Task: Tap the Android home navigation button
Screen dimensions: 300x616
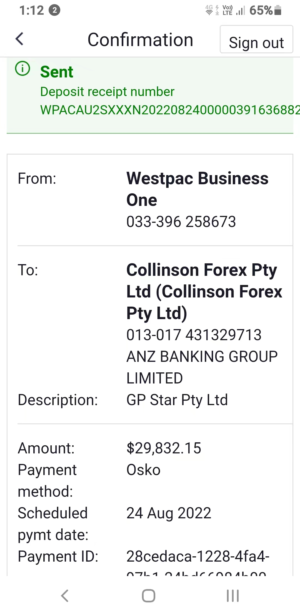Action: point(149,596)
